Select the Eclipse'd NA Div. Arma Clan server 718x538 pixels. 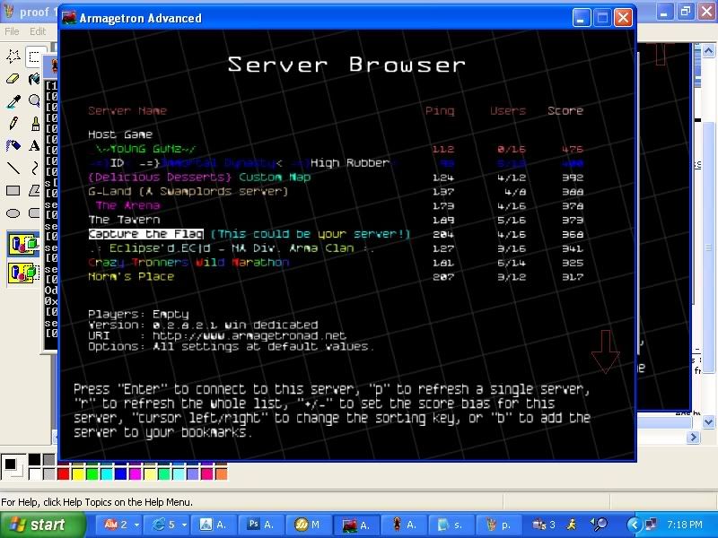coord(336,248)
